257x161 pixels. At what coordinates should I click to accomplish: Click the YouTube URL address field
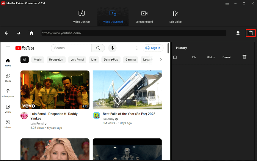click(x=134, y=33)
